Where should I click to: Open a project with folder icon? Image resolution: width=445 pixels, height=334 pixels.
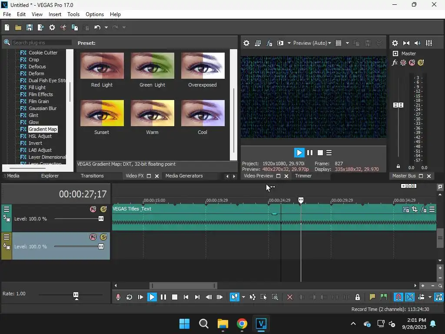18,27
